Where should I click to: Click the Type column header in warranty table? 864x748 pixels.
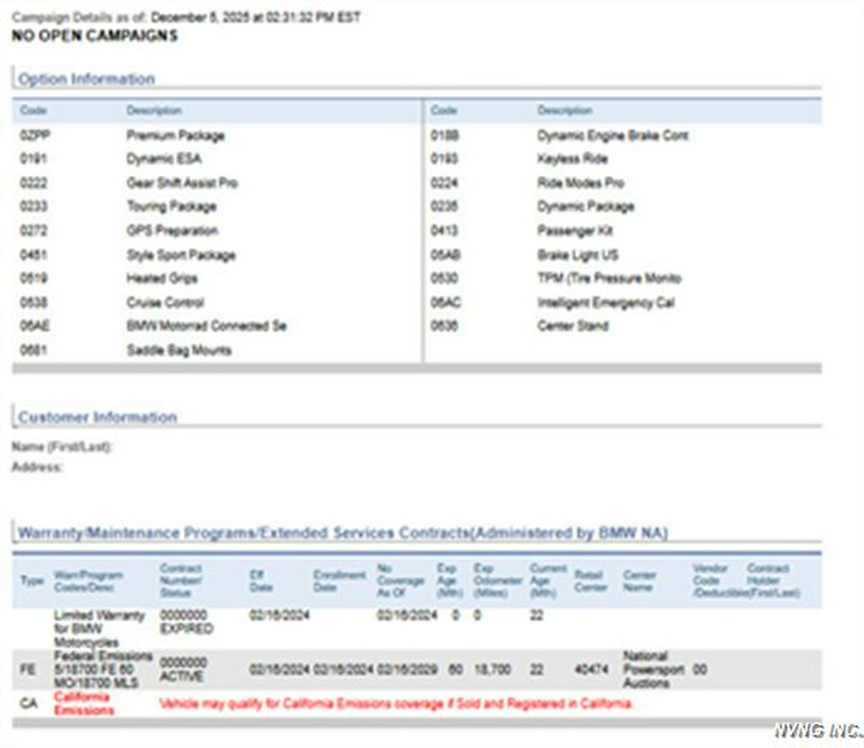point(32,580)
